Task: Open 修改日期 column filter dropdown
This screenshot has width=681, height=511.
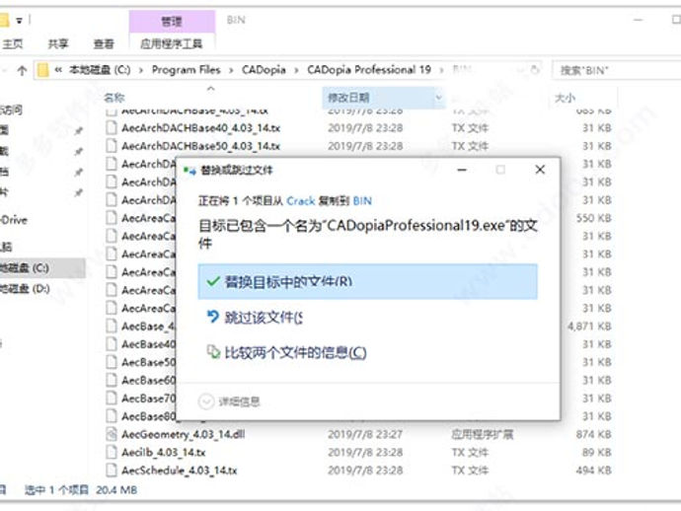Action: pyautogui.click(x=438, y=98)
